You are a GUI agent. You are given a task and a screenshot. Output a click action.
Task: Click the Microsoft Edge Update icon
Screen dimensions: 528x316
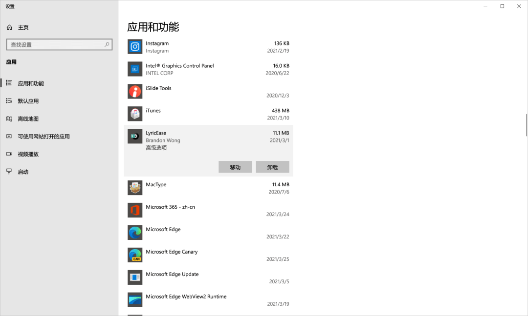pyautogui.click(x=135, y=277)
